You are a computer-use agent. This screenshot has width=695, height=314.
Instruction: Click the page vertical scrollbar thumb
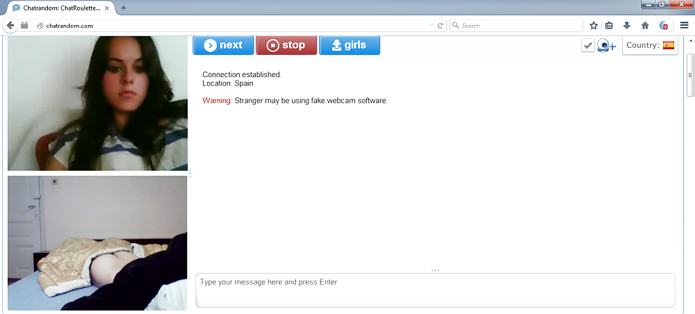(x=690, y=74)
